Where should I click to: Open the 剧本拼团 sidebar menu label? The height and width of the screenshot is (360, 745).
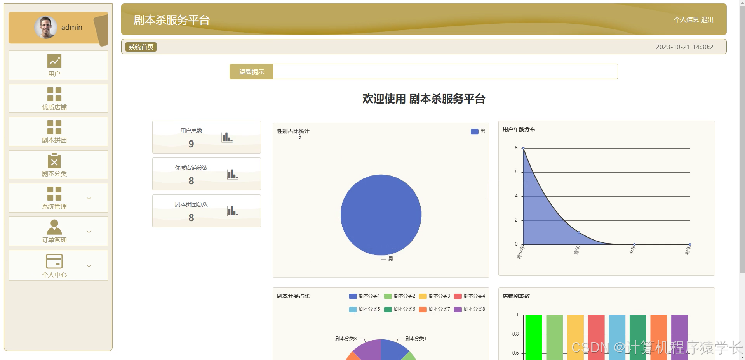tap(54, 140)
